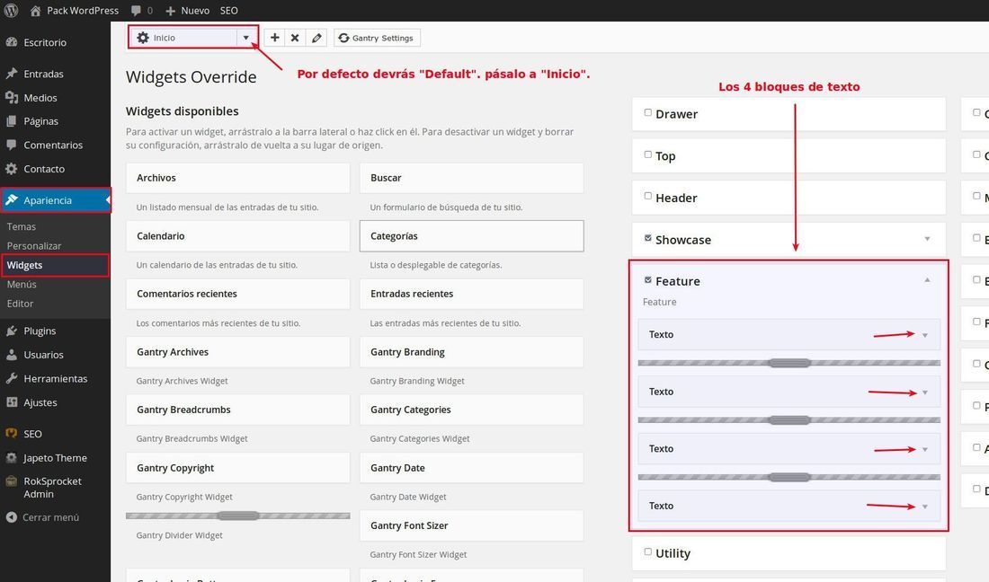The image size is (989, 582).
Task: Click the Usuarios person icon
Action: tap(12, 355)
